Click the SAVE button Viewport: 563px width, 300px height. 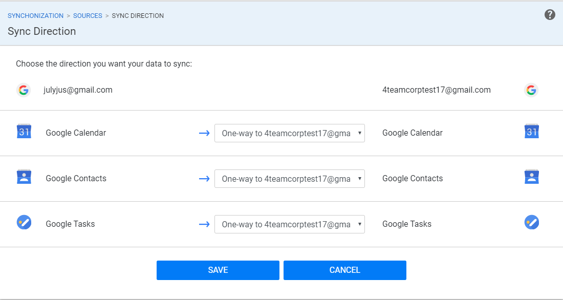(218, 270)
